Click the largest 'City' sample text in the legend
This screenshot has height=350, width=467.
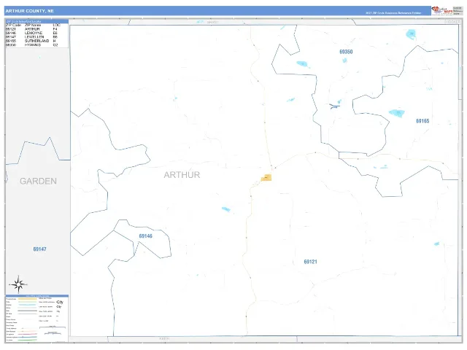(x=60, y=302)
